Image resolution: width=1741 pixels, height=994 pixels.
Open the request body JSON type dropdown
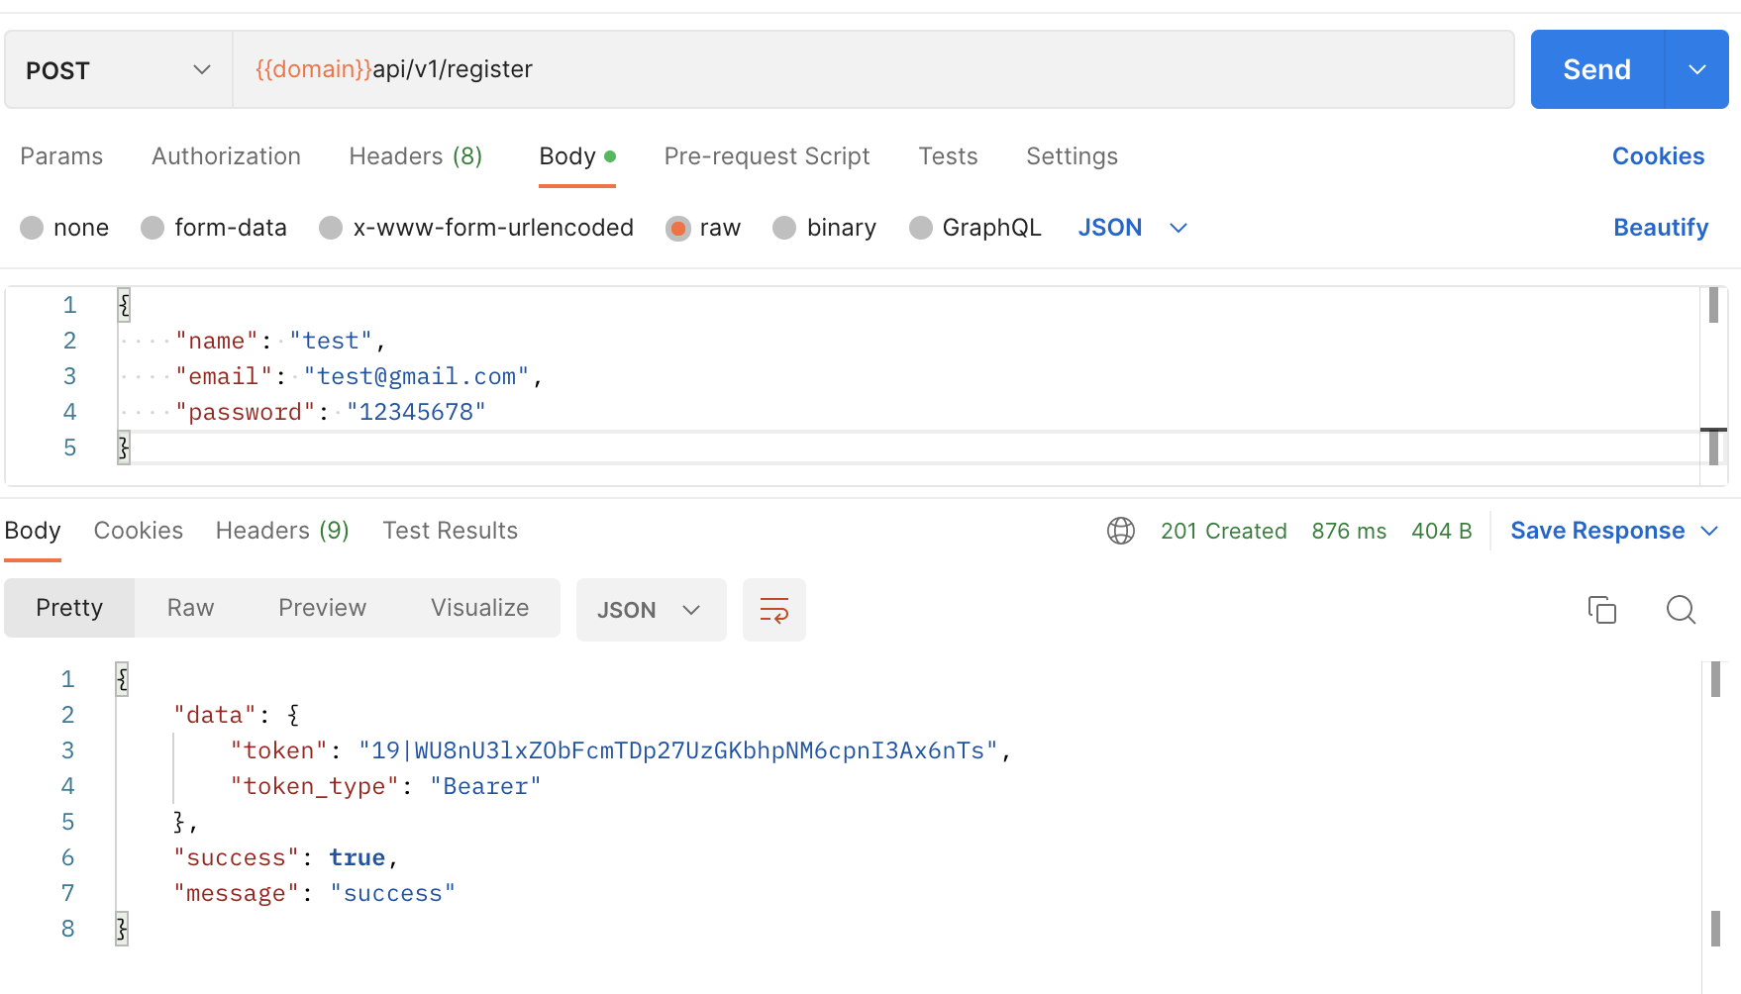point(1132,228)
